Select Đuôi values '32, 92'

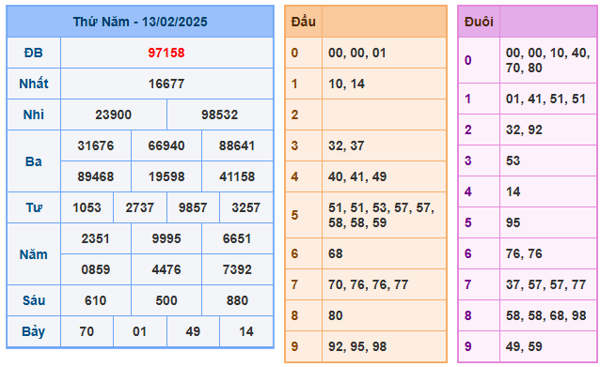click(524, 130)
